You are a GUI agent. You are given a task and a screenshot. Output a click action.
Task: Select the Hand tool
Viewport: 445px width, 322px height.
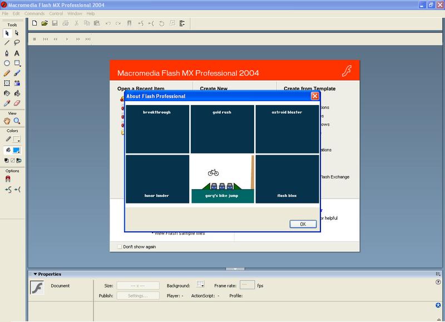tap(7, 121)
